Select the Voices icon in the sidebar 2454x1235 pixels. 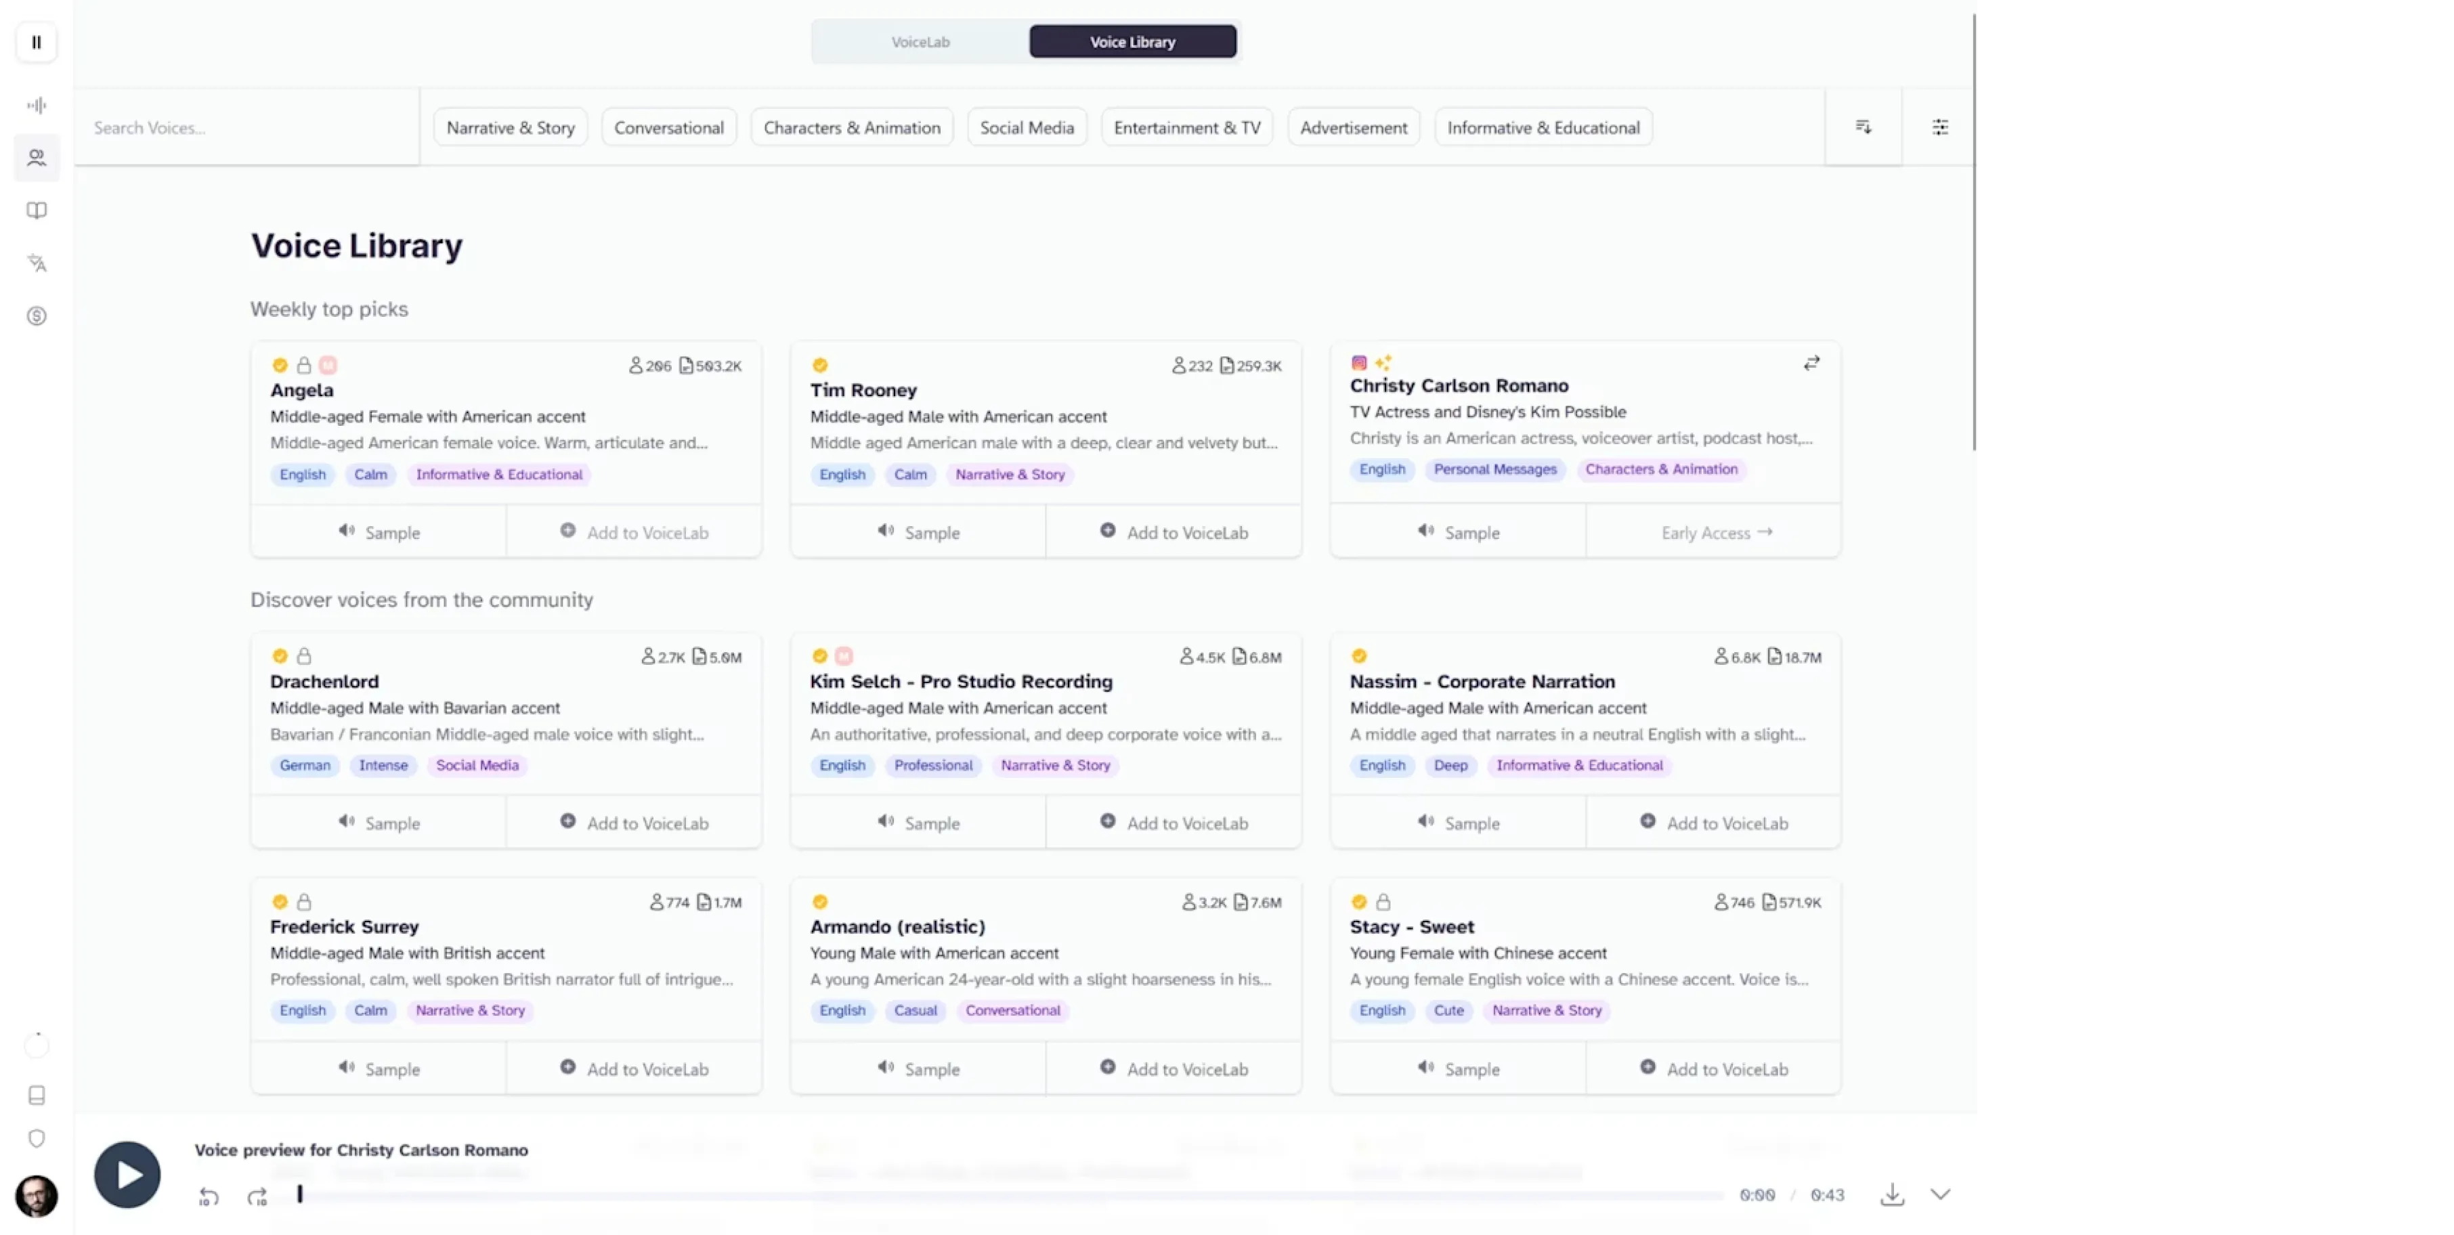pos(36,158)
